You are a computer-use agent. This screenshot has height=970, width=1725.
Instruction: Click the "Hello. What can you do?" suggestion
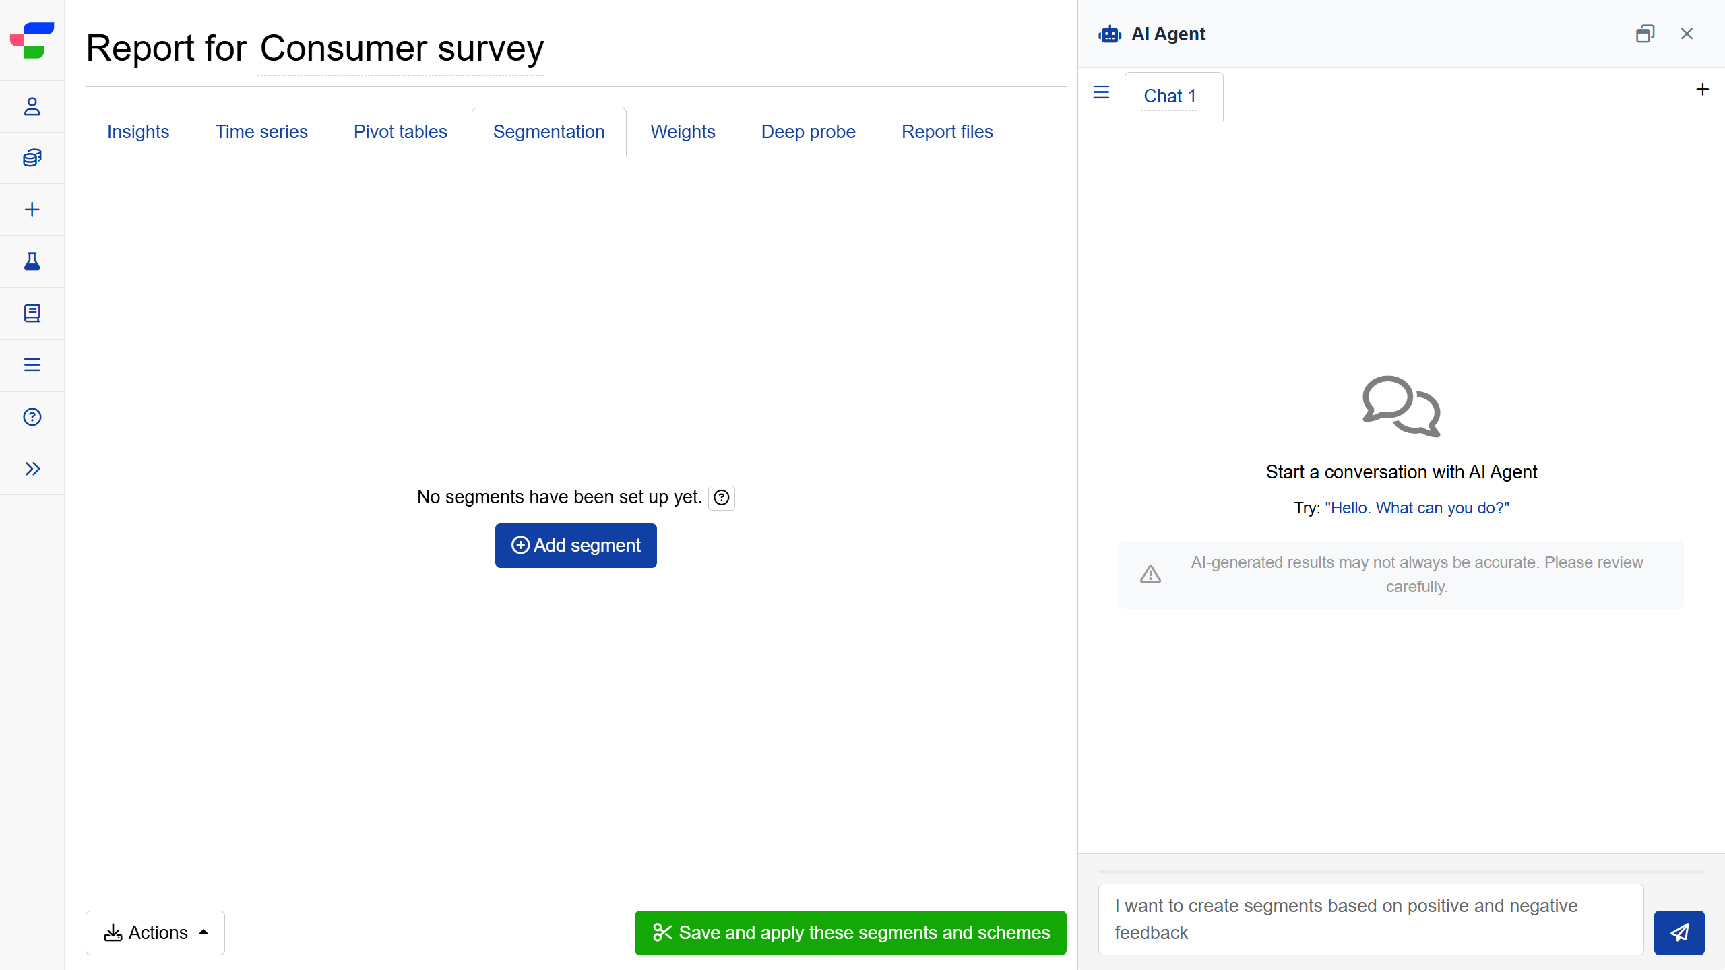tap(1416, 508)
